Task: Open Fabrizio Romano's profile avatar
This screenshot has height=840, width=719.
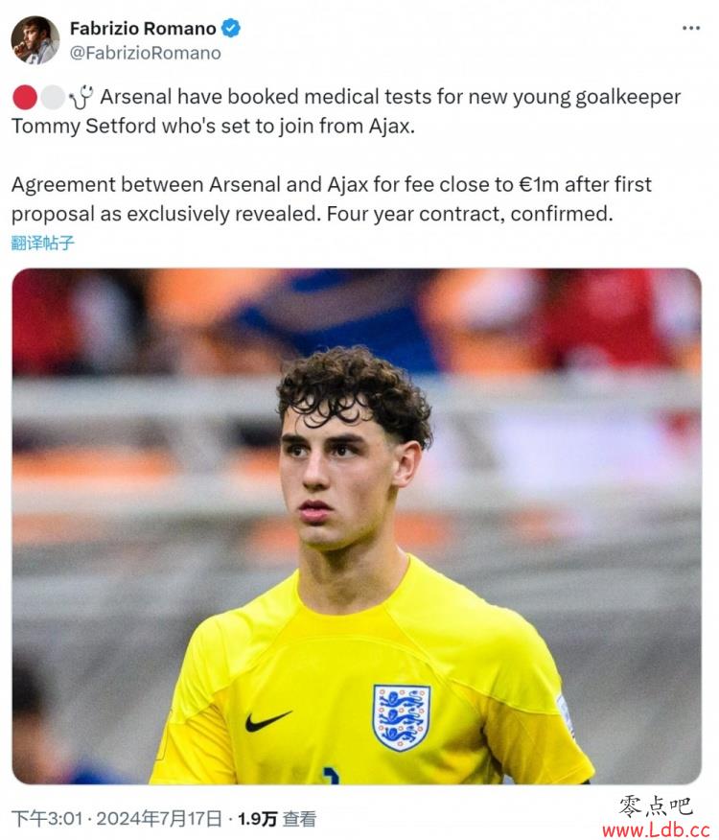Action: point(35,40)
